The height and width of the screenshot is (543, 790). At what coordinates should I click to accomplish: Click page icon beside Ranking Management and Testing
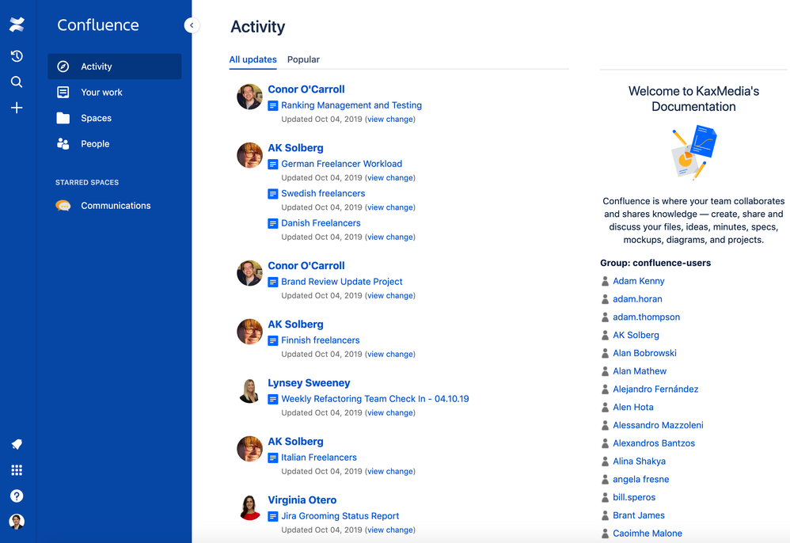(272, 106)
